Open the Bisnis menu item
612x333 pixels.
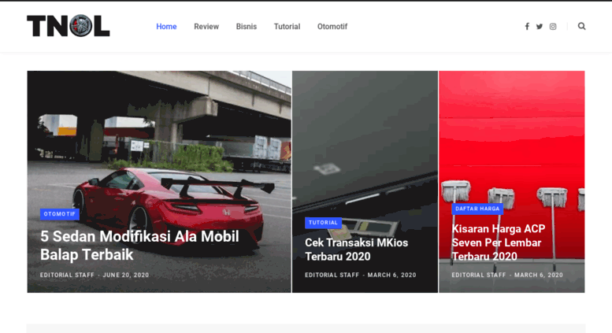pos(247,27)
